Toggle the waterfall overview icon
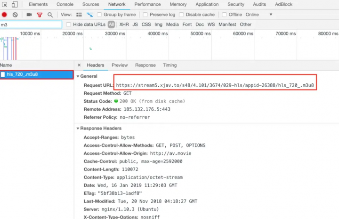Screen dimensions: 339x219 [x=89, y=15]
